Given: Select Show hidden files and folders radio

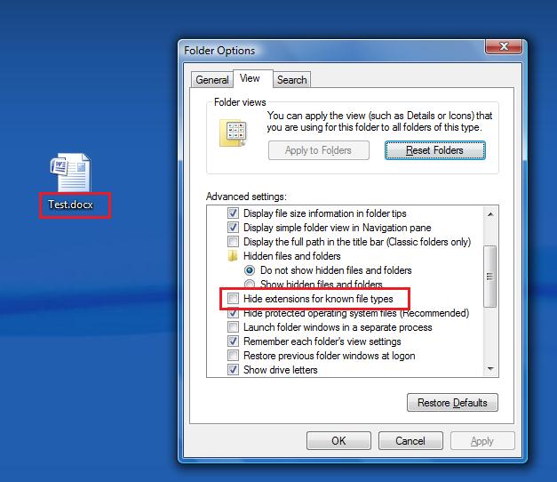Looking at the screenshot, I should point(250,284).
